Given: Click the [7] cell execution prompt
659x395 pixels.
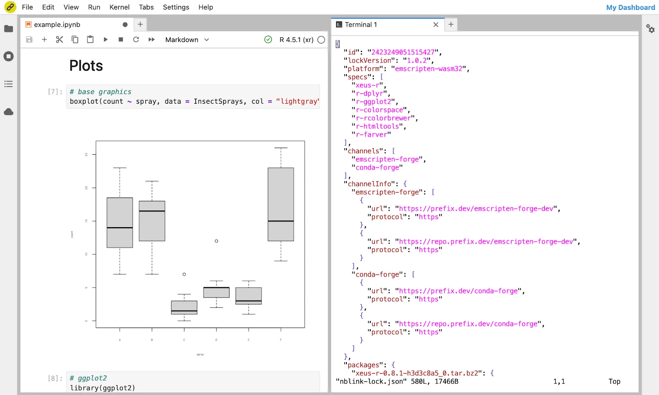Looking at the screenshot, I should [x=55, y=91].
